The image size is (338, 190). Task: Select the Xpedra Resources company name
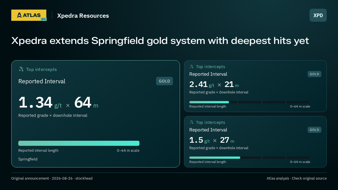(x=83, y=16)
